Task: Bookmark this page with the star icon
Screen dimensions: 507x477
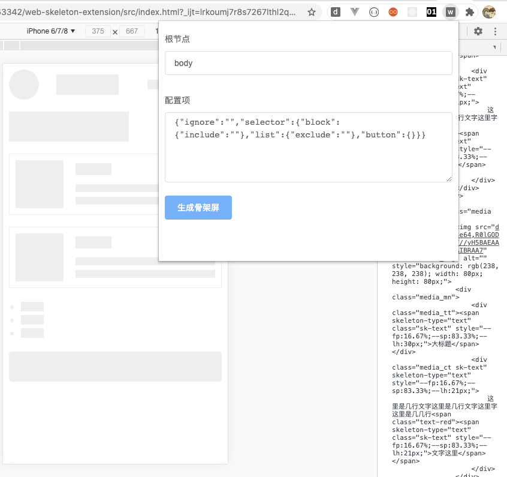Action: 312,13
